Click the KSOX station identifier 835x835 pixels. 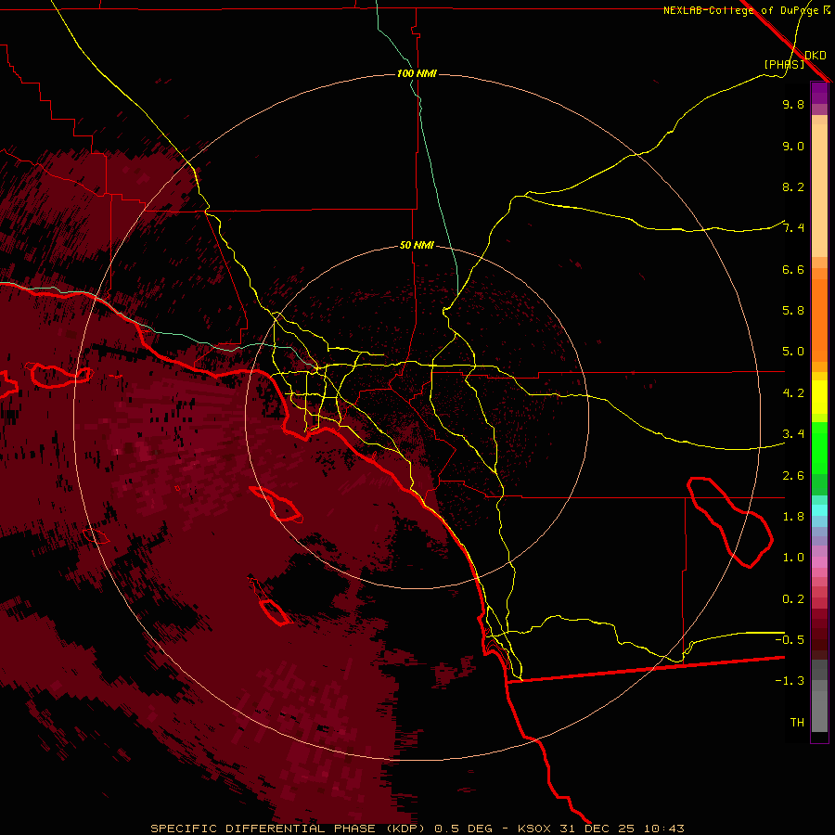(535, 829)
